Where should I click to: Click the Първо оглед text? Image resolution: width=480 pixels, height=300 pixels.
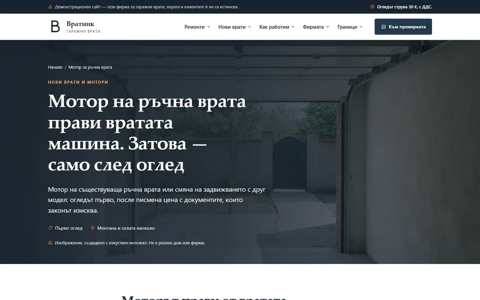[x=68, y=228]
